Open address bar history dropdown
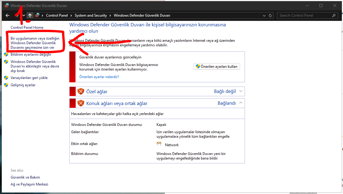This screenshot has height=194, width=343. (264, 15)
